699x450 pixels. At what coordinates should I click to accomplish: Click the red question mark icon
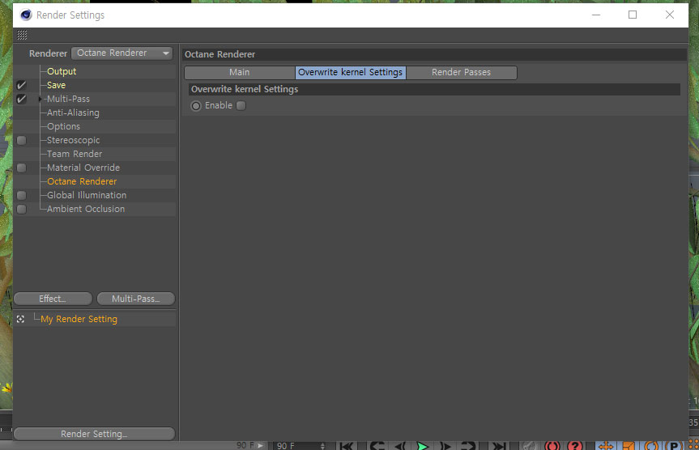[x=575, y=445]
